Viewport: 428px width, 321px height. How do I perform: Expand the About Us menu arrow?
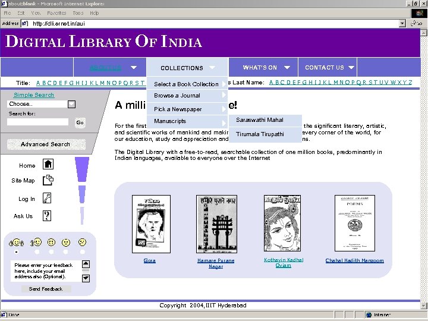tap(134, 67)
